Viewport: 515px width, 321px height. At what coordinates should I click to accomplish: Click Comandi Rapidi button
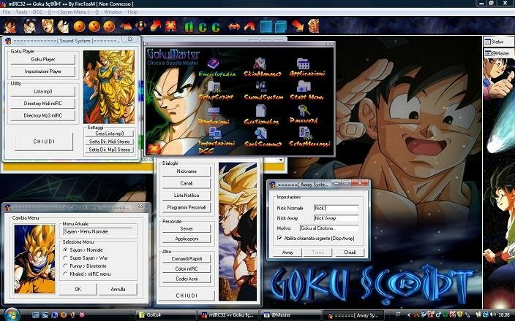(187, 258)
